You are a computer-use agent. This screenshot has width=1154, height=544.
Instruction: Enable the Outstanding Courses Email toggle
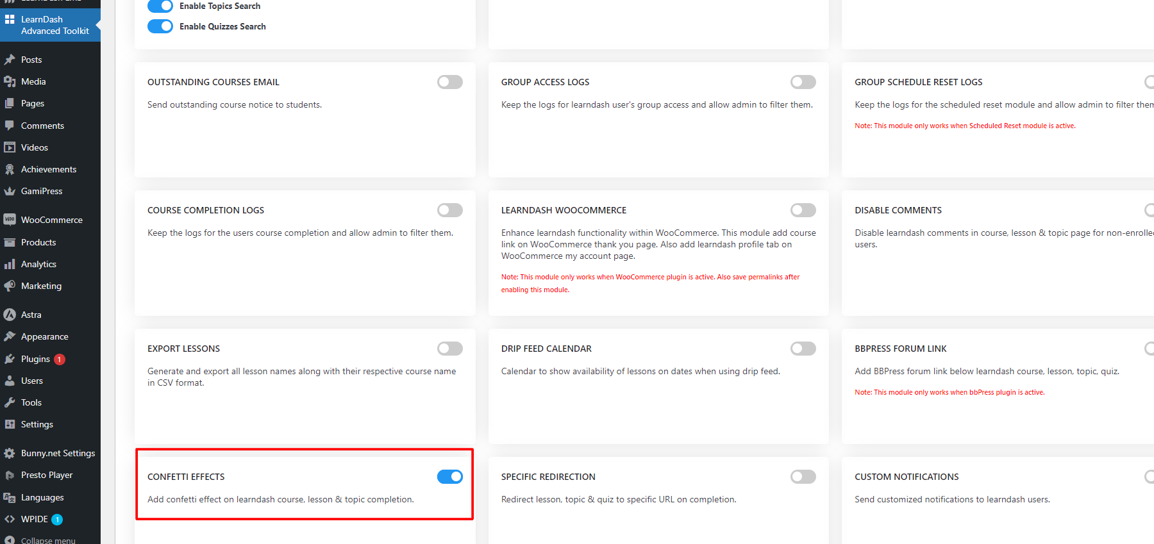click(x=450, y=82)
